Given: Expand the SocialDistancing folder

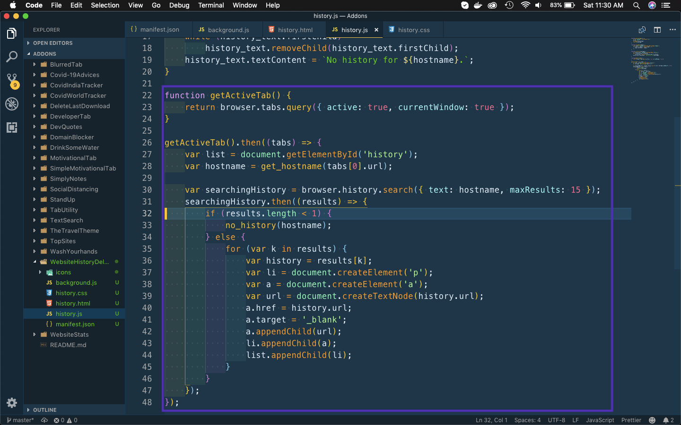Looking at the screenshot, I should [74, 189].
